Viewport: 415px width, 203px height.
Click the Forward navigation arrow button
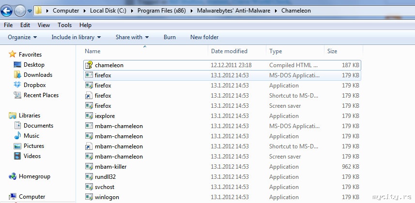pos(20,11)
